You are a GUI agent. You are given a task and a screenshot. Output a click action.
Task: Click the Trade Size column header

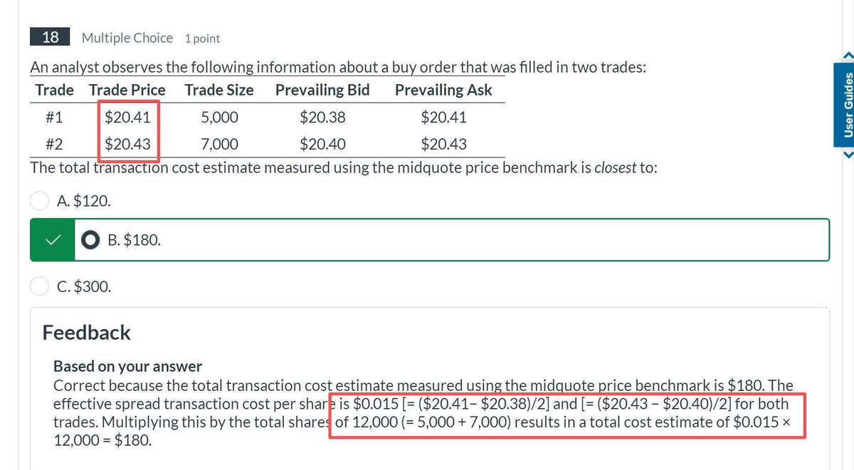[x=218, y=90]
